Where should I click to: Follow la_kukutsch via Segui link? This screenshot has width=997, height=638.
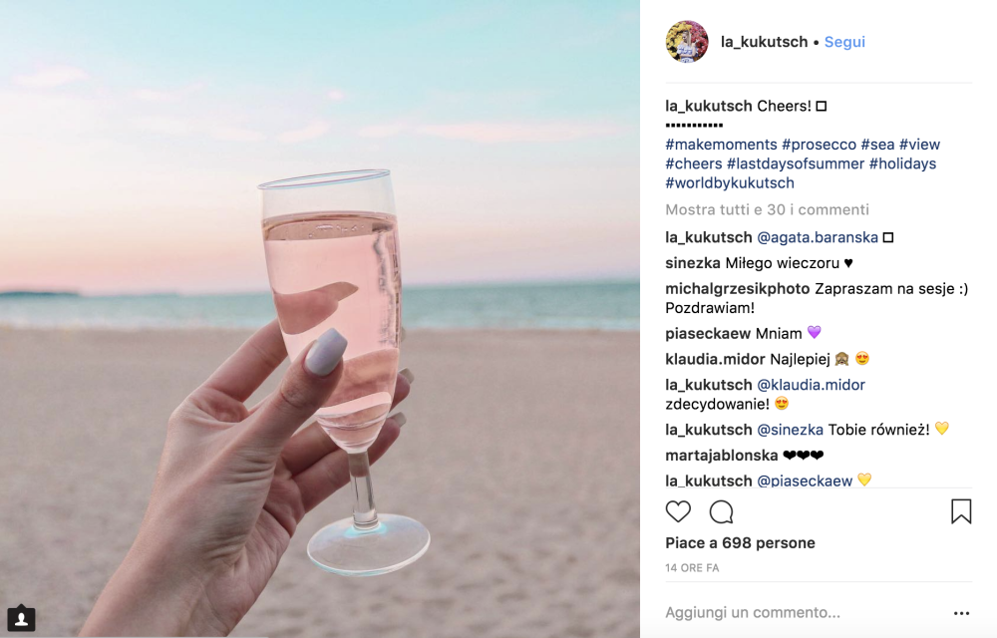(x=844, y=42)
